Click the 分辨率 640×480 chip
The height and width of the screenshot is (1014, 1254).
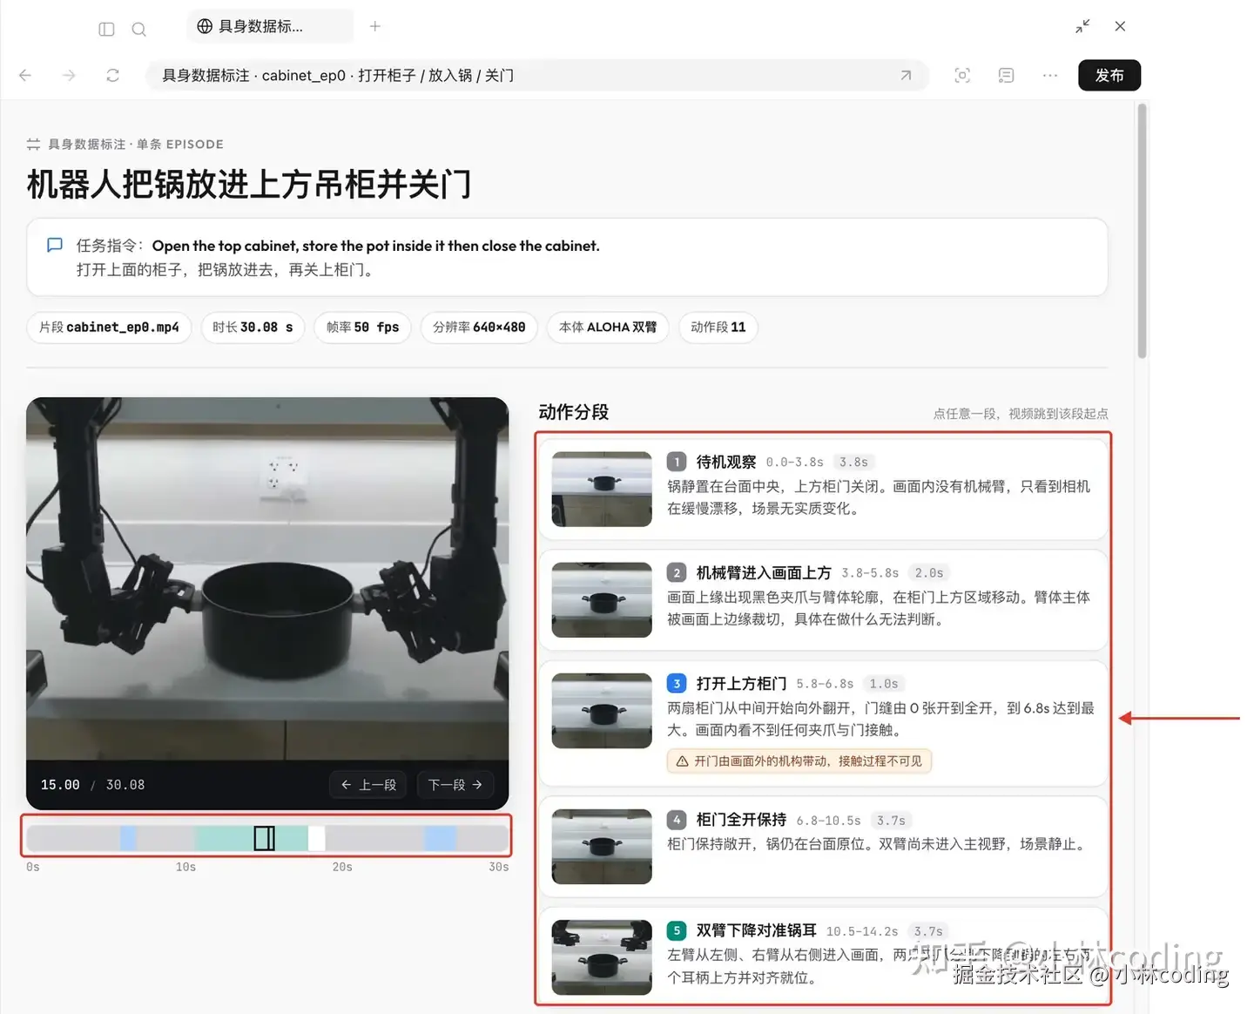[479, 328]
